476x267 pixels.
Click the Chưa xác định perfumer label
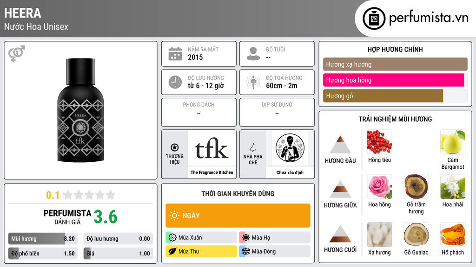click(x=290, y=172)
